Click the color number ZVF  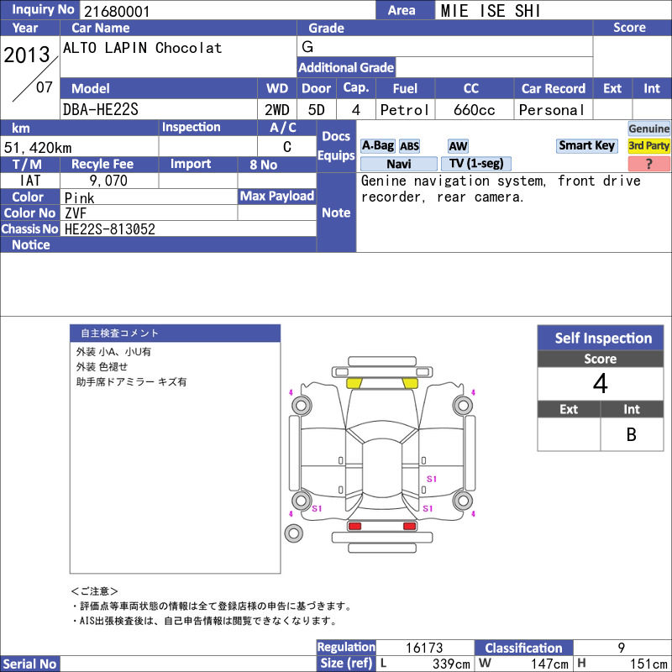pyautogui.click(x=76, y=213)
